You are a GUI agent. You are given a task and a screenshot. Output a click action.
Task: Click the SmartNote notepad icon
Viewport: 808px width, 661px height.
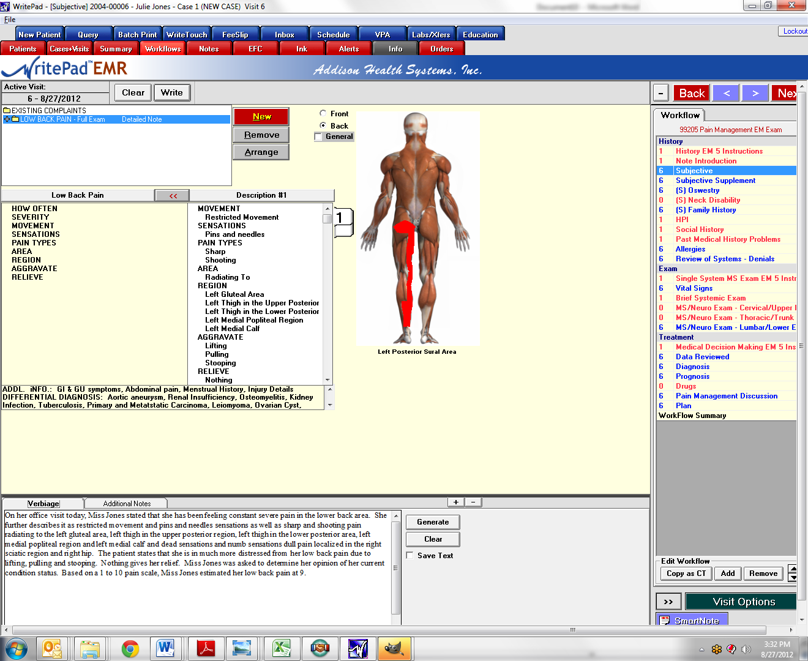665,620
